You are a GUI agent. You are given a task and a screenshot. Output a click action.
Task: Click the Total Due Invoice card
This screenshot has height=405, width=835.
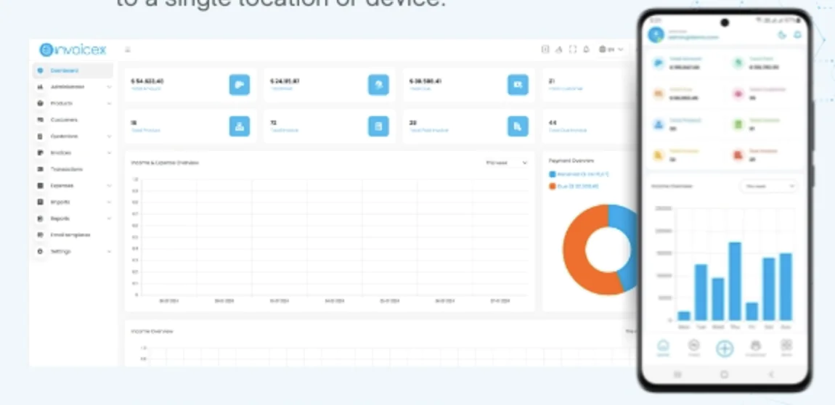click(x=590, y=126)
